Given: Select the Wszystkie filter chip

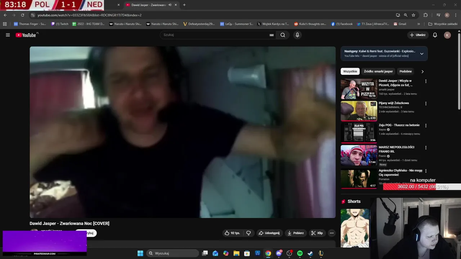Looking at the screenshot, I should click(350, 71).
